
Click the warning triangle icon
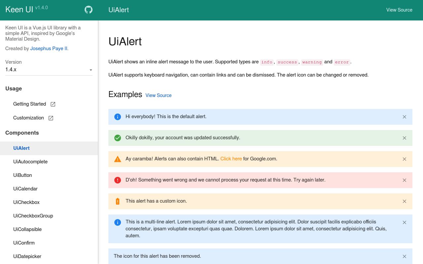click(118, 159)
